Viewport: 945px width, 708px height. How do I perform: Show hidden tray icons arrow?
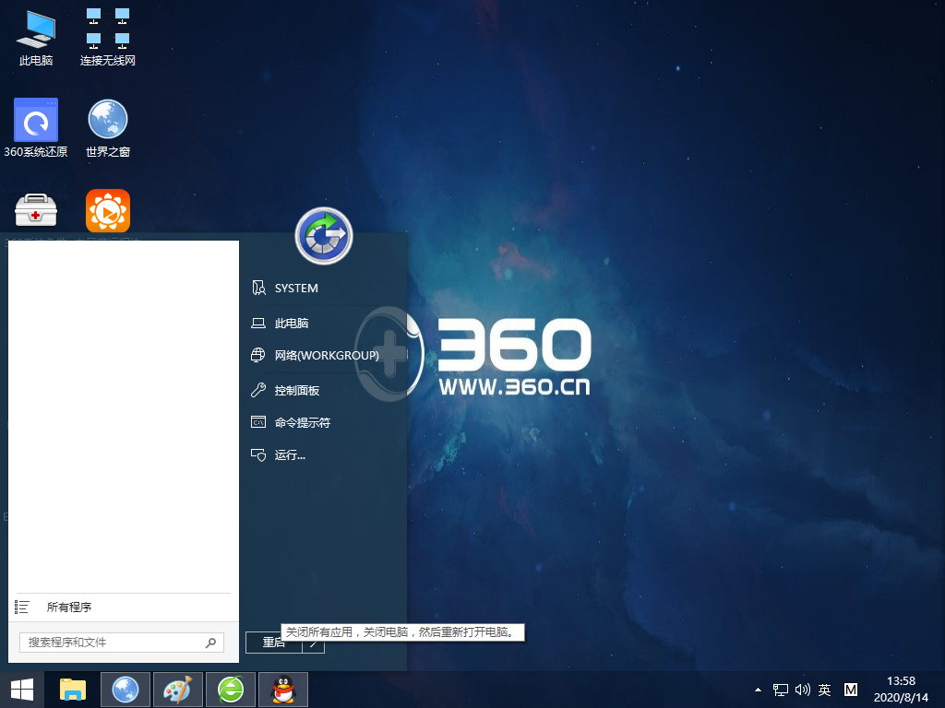(x=759, y=690)
